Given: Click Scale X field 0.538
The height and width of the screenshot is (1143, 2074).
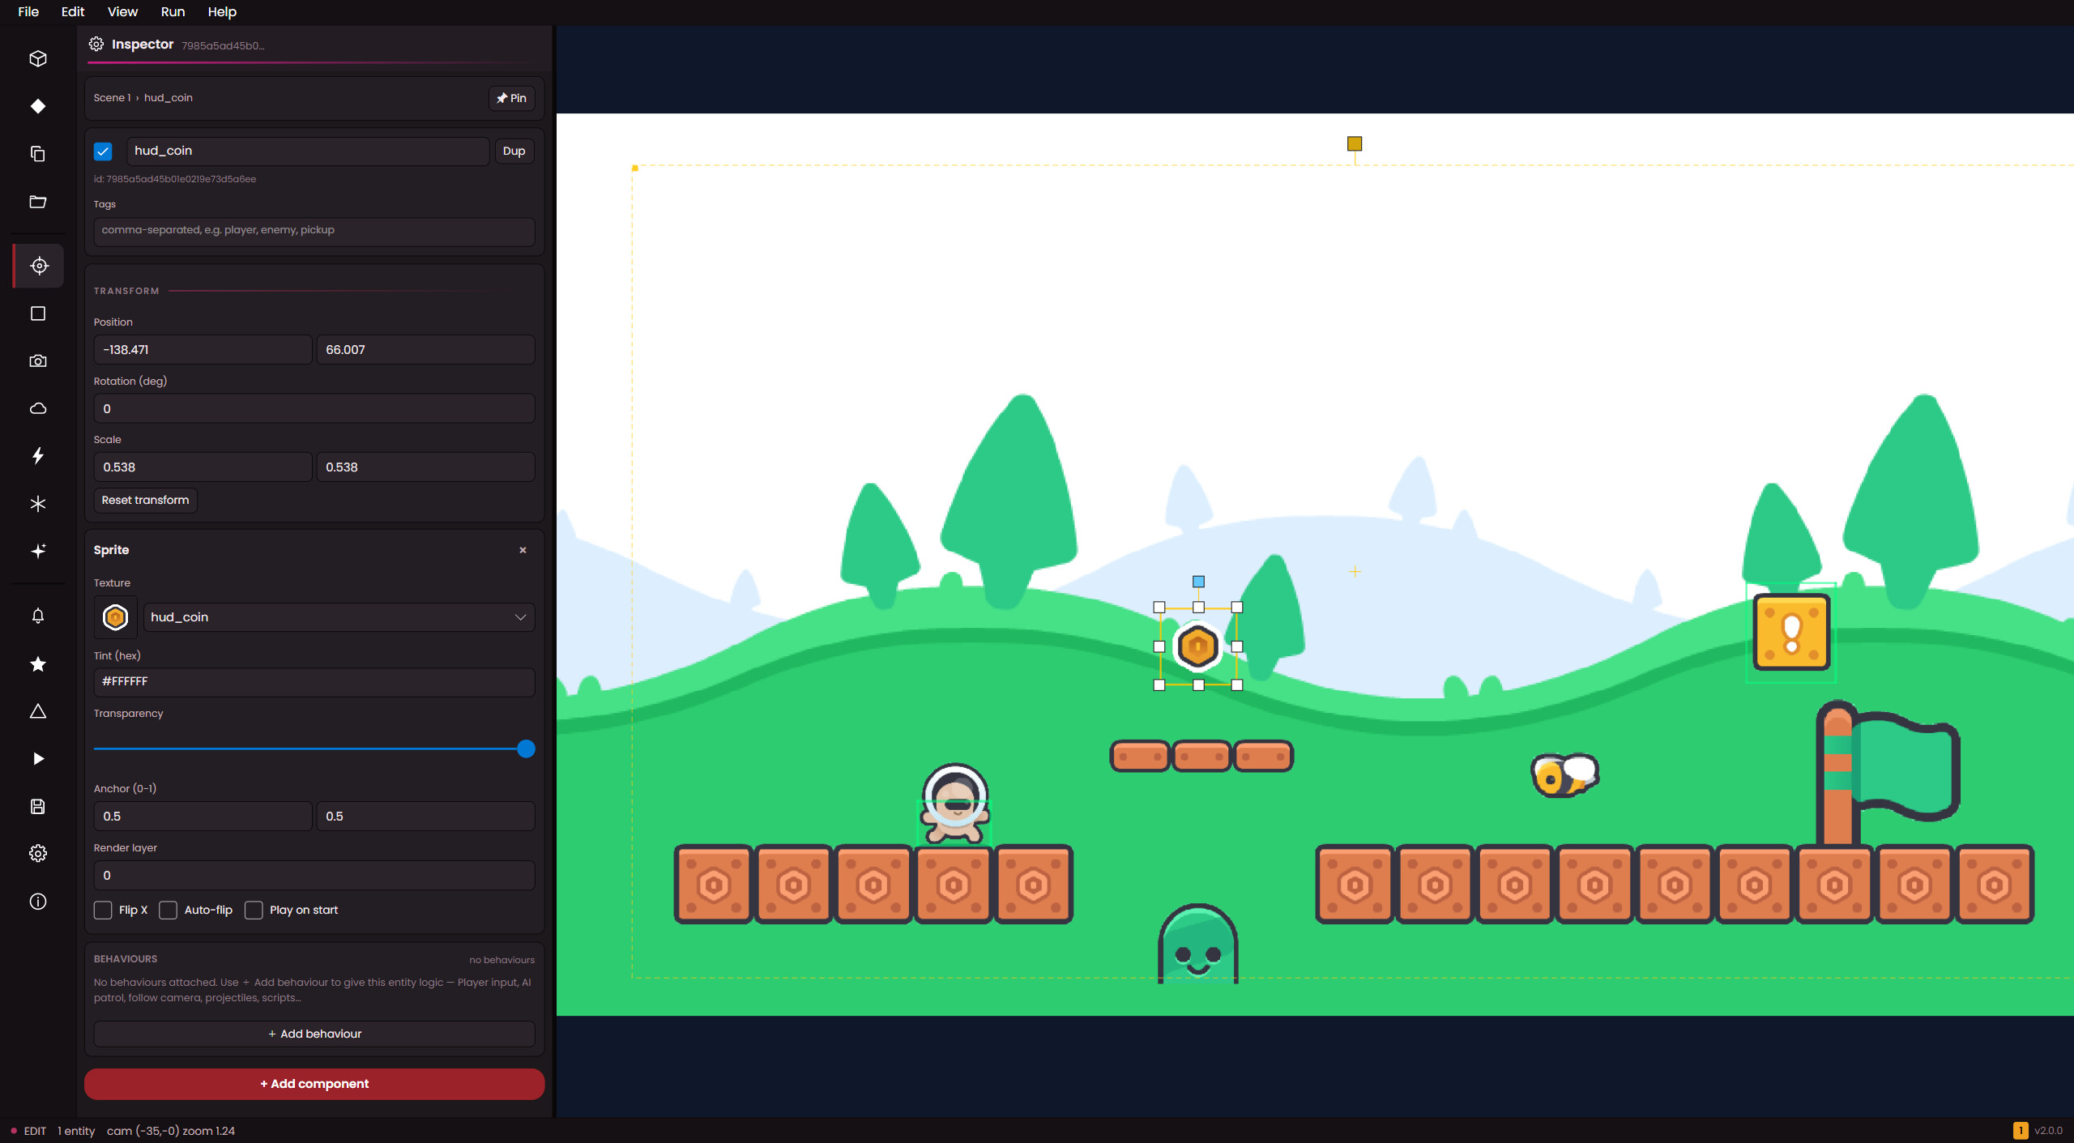Looking at the screenshot, I should coord(203,467).
